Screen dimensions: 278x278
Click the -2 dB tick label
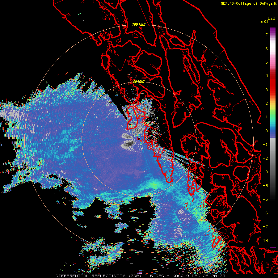pos(265,158)
